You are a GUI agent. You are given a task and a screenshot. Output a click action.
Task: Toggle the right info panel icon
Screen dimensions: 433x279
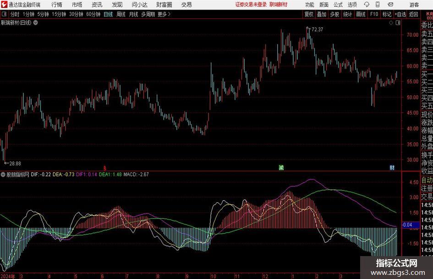click(398, 23)
